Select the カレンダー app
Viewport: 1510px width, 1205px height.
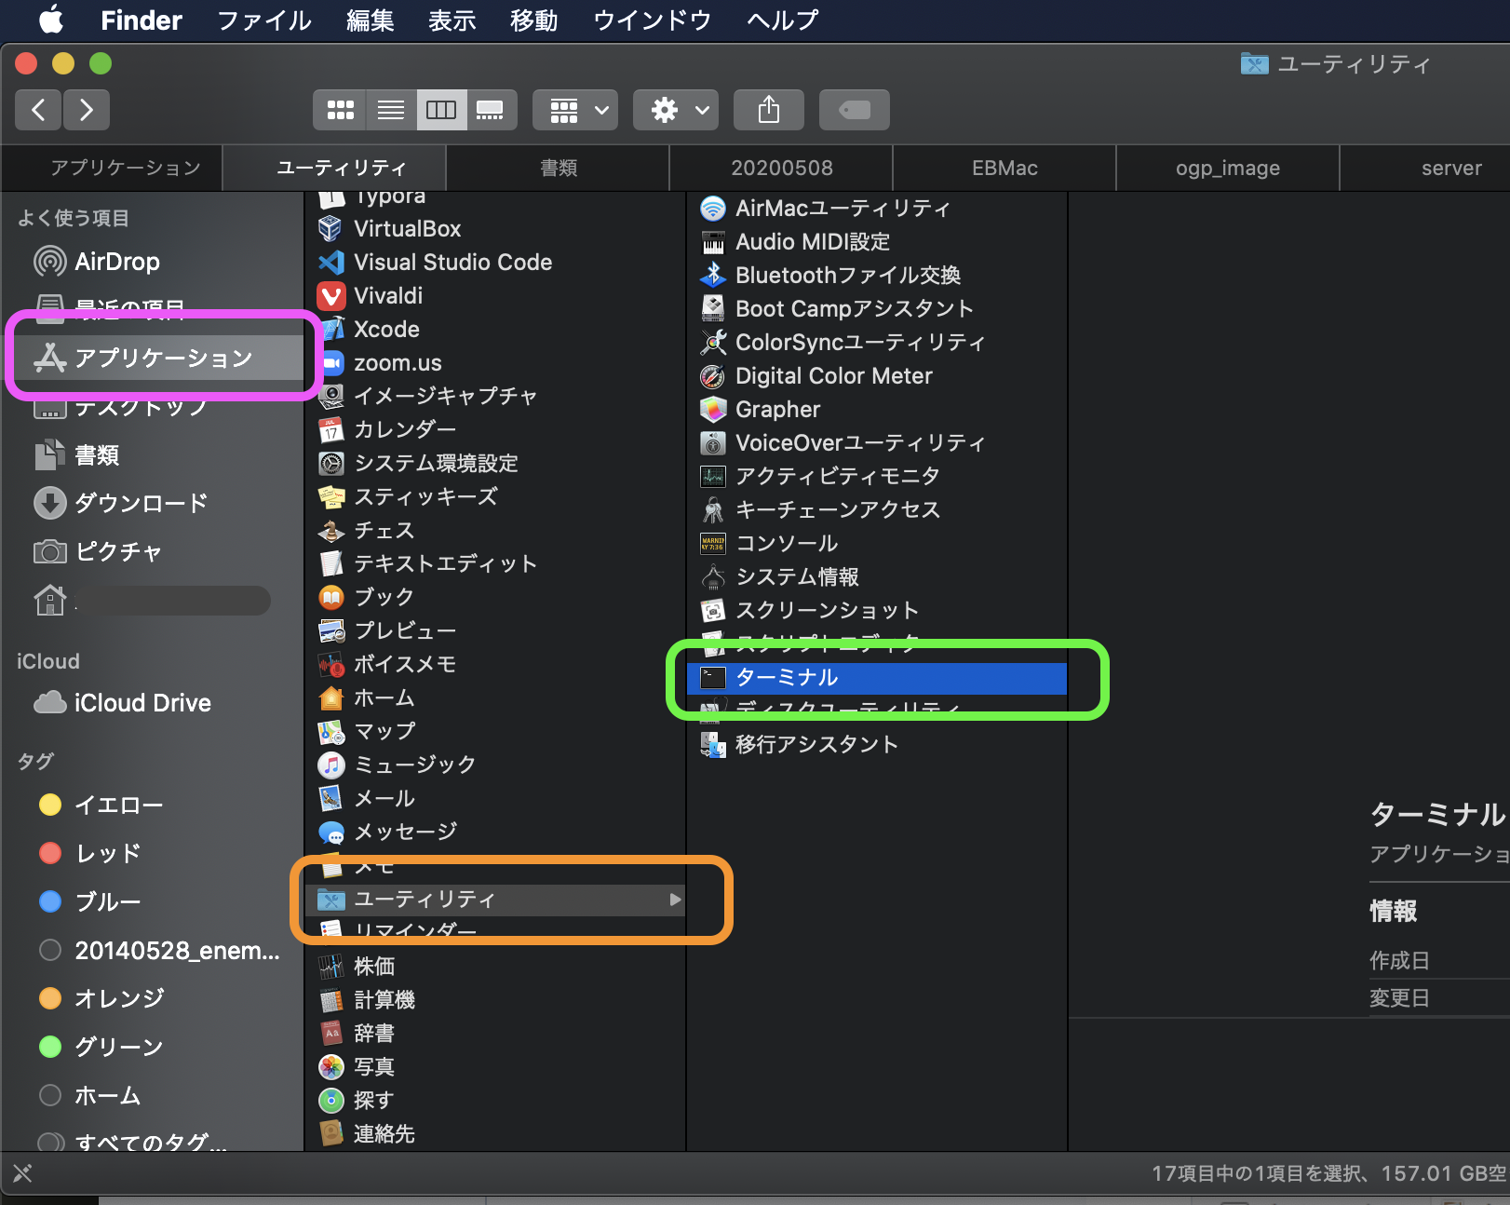click(x=495, y=429)
